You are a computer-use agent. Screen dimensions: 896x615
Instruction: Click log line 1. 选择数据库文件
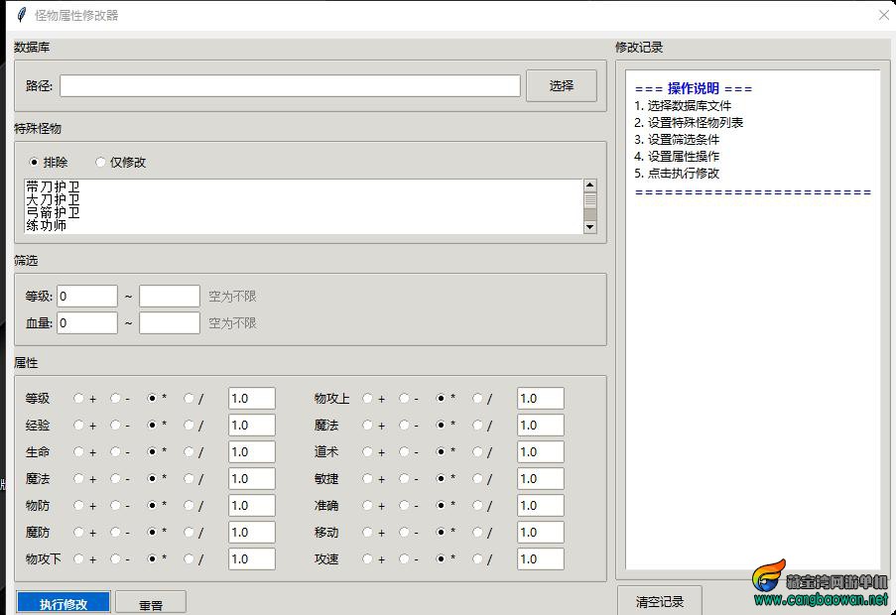pos(683,105)
